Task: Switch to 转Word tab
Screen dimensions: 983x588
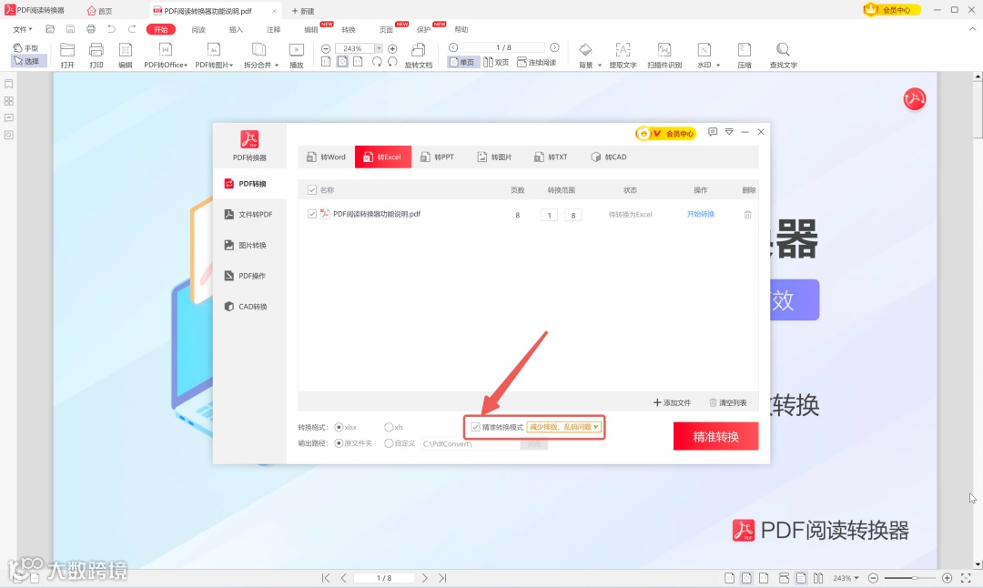Action: coord(326,157)
